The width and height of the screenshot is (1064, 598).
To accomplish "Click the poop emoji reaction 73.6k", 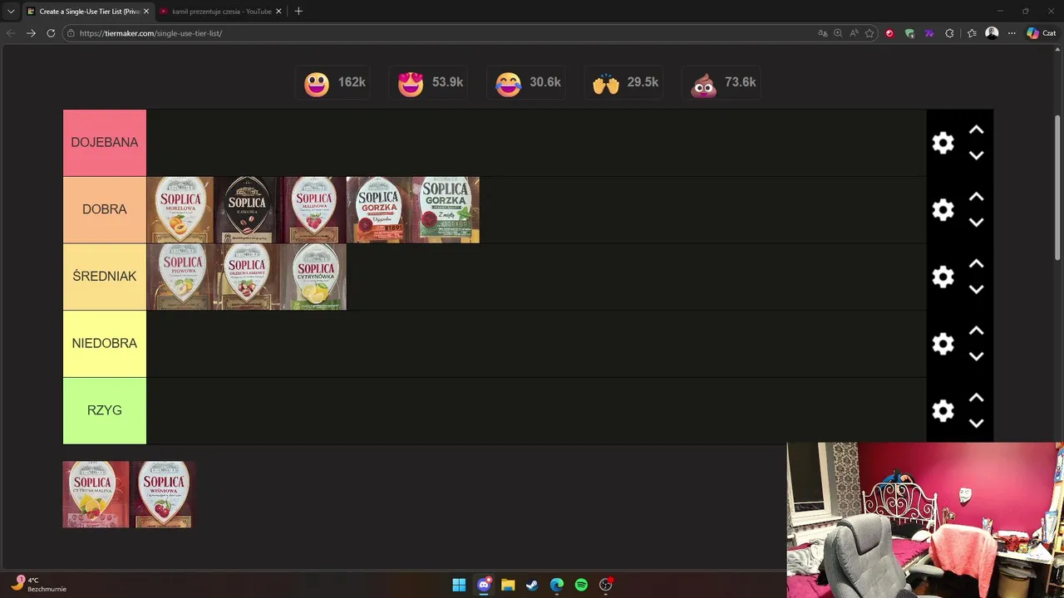I will [722, 83].
